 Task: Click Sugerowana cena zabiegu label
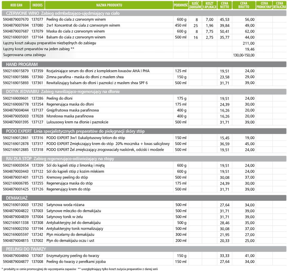point(24,55)
